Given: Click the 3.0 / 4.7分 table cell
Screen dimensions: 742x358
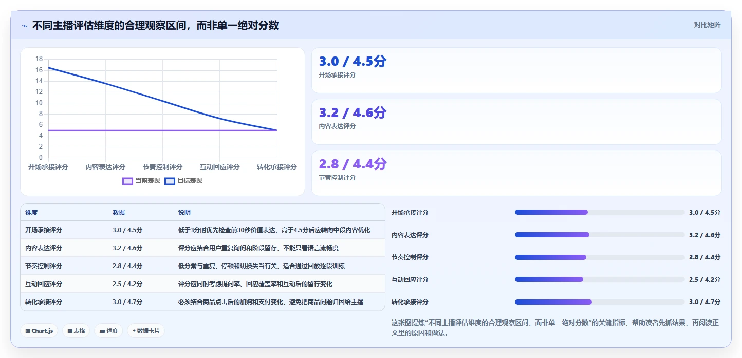Looking at the screenshot, I should (127, 302).
